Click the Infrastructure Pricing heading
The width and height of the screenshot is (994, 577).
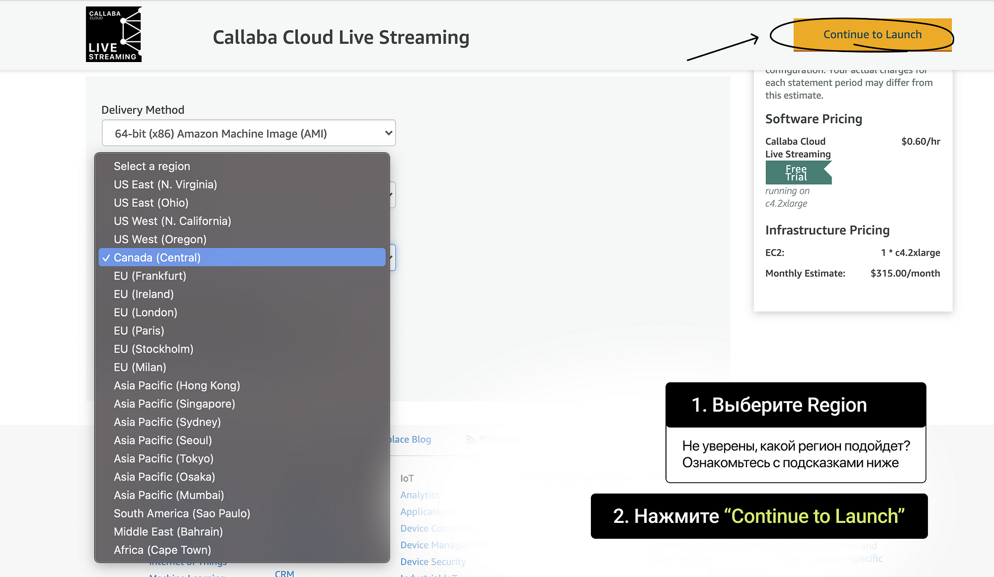tap(828, 230)
